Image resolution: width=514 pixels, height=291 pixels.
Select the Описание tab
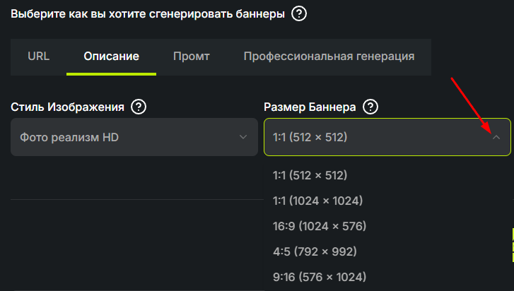pyautogui.click(x=112, y=57)
